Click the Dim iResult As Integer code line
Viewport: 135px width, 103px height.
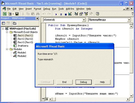coord(74,29)
